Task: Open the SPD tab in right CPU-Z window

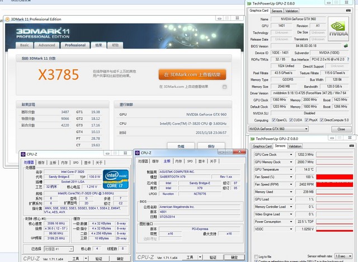Action: pyautogui.click(x=190, y=161)
